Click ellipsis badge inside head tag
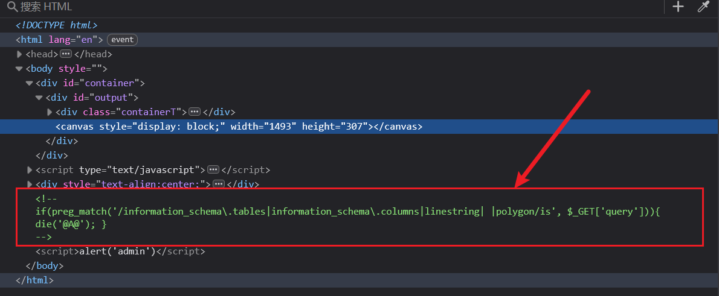 [x=66, y=54]
